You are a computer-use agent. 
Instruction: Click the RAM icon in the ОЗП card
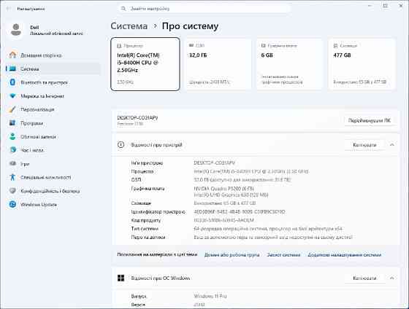click(x=191, y=46)
